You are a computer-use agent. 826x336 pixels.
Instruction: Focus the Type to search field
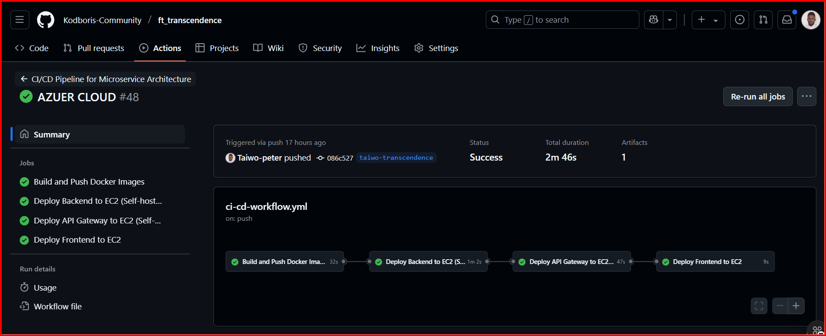pyautogui.click(x=562, y=20)
